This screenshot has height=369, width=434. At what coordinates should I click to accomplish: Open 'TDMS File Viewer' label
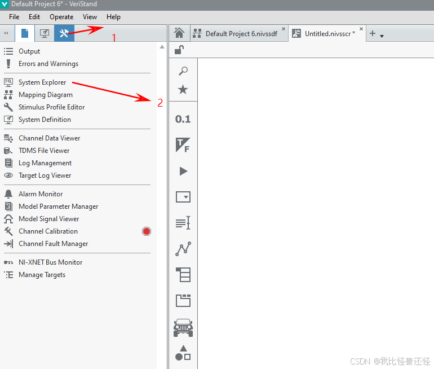tap(44, 151)
